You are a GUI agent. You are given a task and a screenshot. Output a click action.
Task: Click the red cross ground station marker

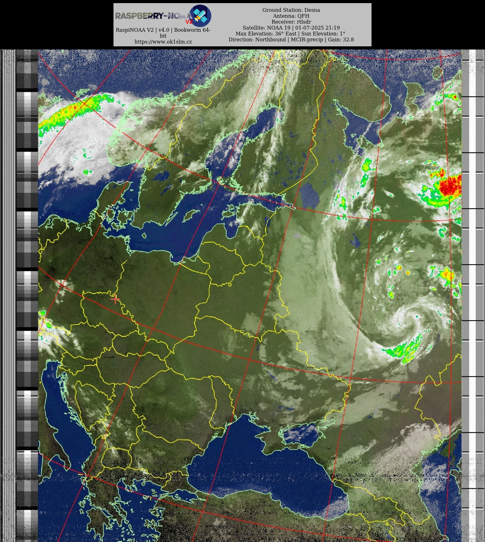115,299
